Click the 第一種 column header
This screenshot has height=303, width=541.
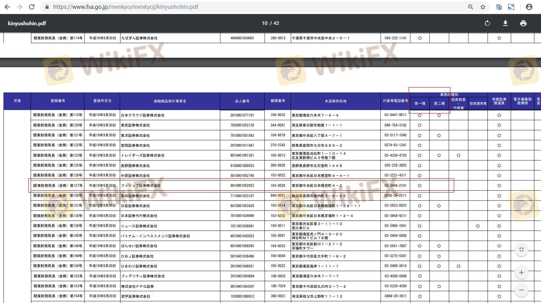420,104
